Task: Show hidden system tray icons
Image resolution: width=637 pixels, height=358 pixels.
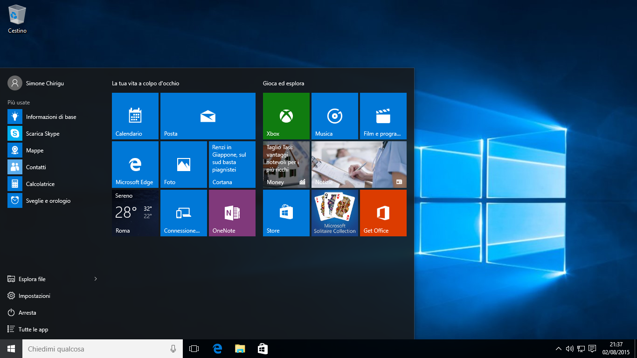Action: click(558, 349)
